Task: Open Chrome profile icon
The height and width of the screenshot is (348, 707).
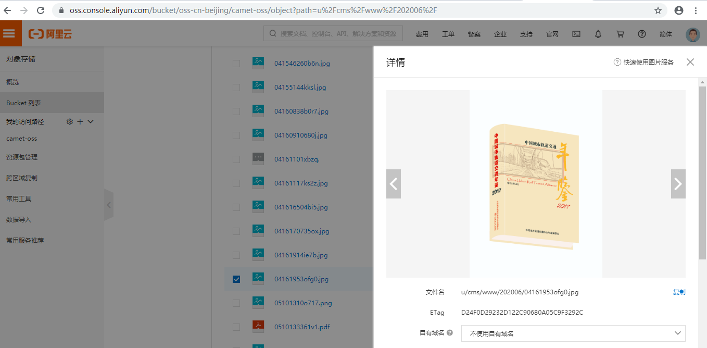Action: pos(679,10)
